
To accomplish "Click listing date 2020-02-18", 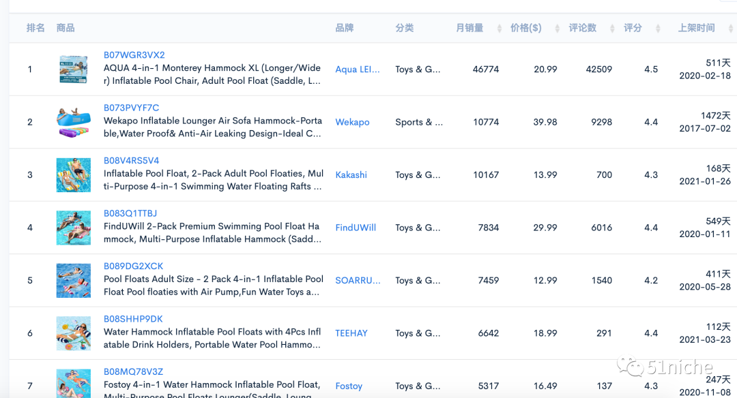I will pos(705,76).
